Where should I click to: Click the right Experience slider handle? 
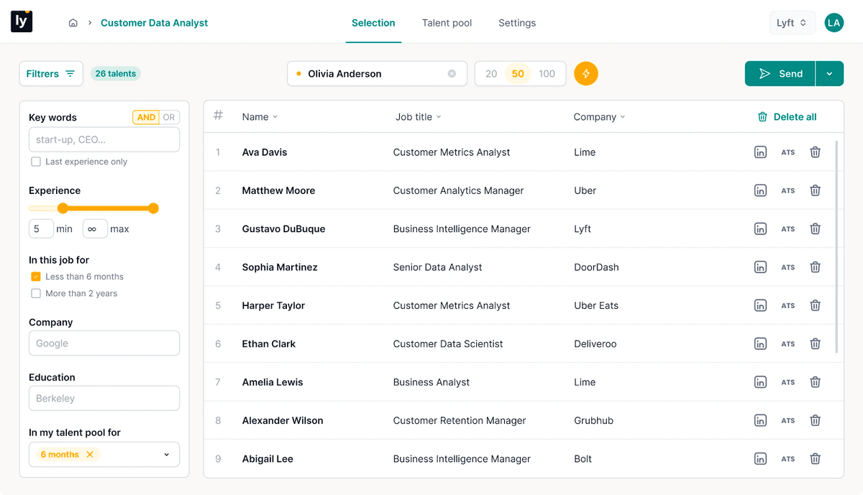(x=153, y=208)
